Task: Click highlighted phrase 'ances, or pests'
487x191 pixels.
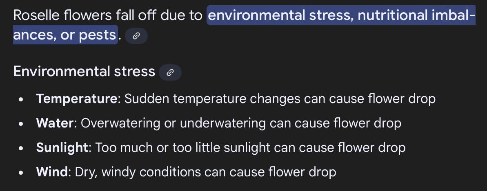Action: click(65, 35)
